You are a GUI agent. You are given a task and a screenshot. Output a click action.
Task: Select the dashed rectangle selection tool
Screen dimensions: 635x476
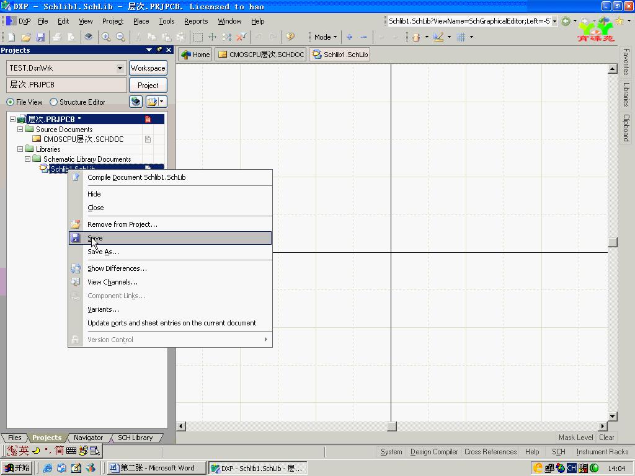tap(198, 37)
